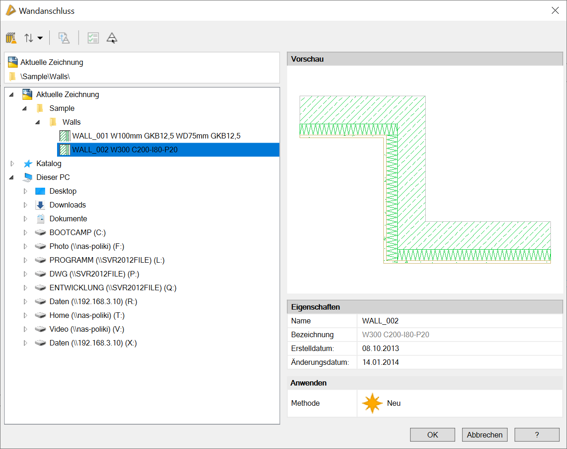Click the Bezeichnung value field
The height and width of the screenshot is (449, 567).
point(459,334)
